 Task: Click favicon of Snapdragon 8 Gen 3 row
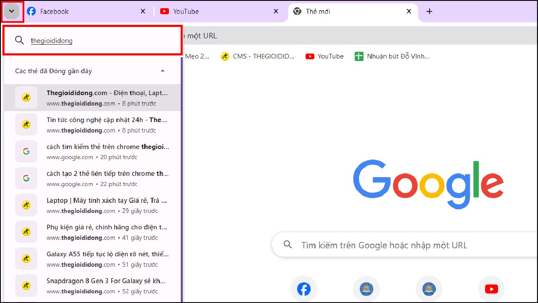click(x=26, y=286)
